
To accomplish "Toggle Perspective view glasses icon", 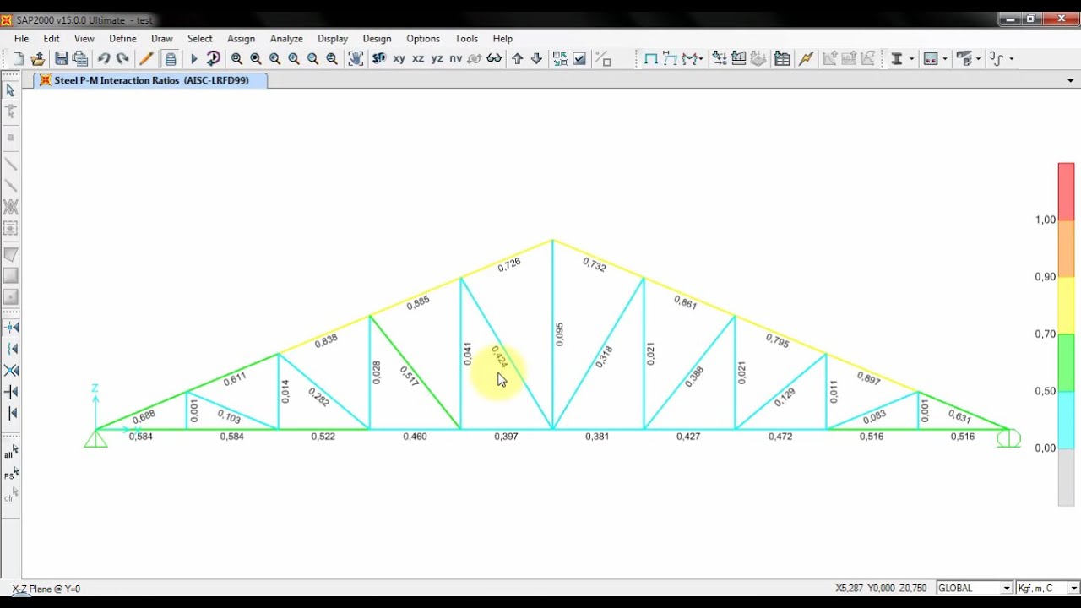I will coord(494,58).
